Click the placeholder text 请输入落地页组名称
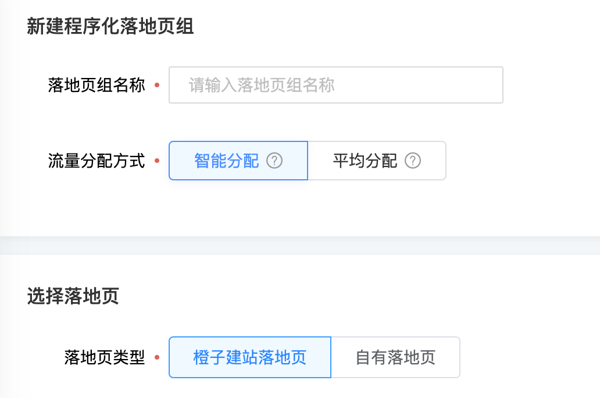The width and height of the screenshot is (600, 398). pos(262,86)
